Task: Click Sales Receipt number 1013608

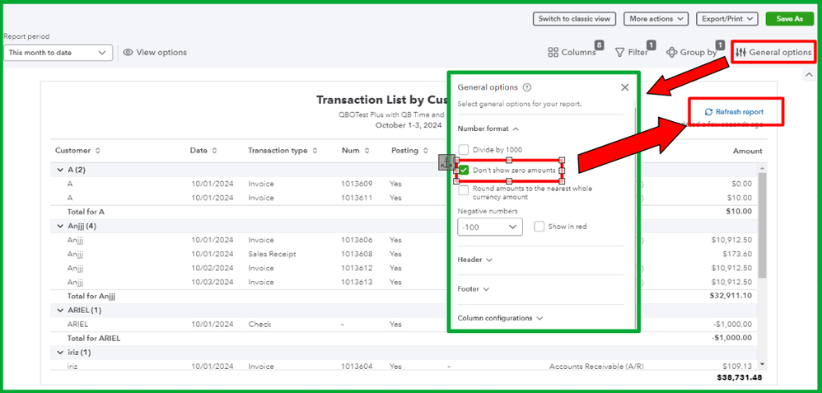Action: coord(357,254)
